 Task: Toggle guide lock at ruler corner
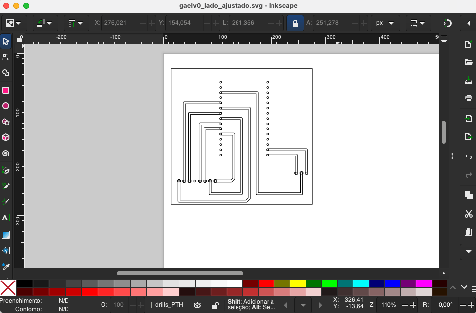[x=19, y=39]
